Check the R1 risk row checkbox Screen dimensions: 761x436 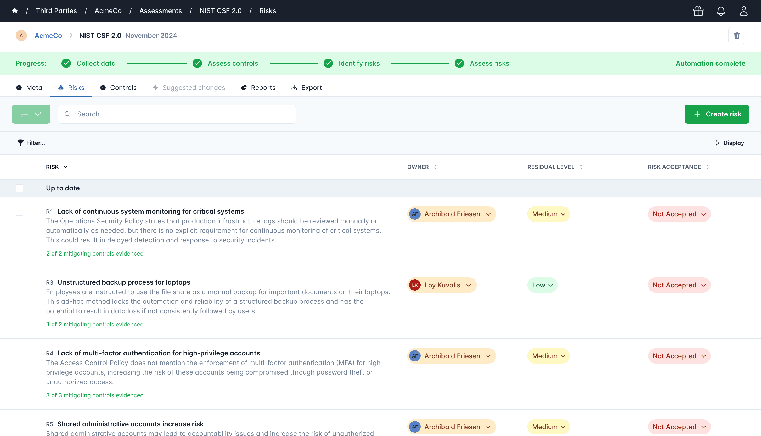[x=19, y=212]
